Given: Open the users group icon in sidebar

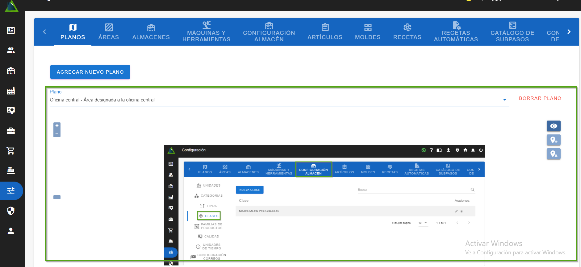Looking at the screenshot, I should (11, 51).
